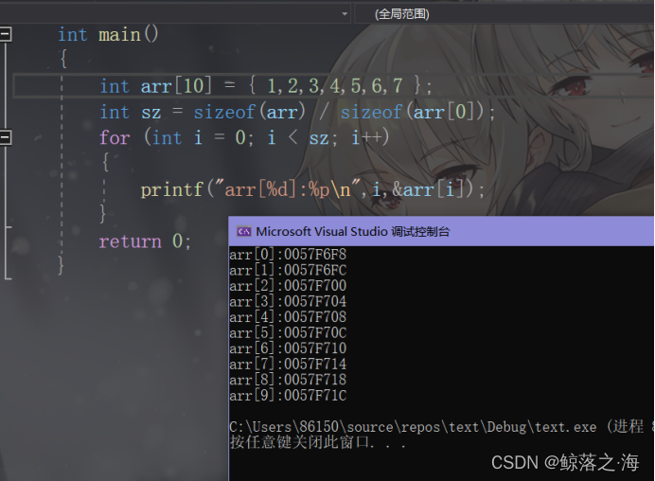Click the console icon in debug console title

pyautogui.click(x=243, y=231)
